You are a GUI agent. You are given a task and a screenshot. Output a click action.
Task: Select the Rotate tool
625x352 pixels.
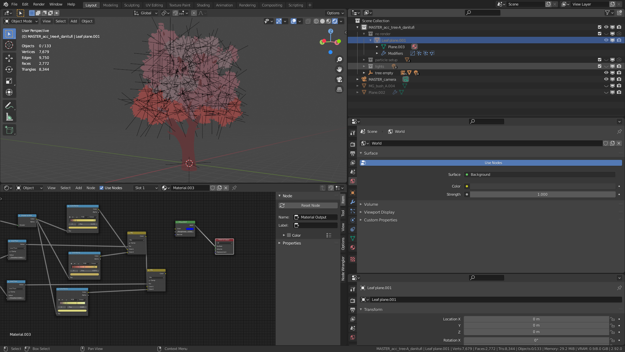9,69
